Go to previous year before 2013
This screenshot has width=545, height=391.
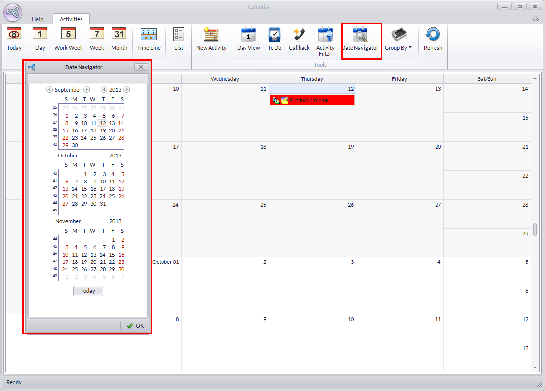click(x=104, y=90)
